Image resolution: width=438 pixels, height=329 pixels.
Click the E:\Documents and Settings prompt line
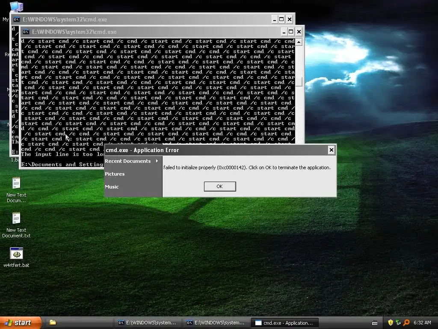click(62, 164)
